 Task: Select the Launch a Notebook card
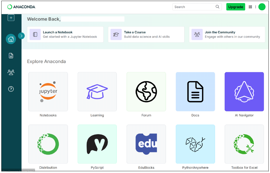click(x=65, y=34)
